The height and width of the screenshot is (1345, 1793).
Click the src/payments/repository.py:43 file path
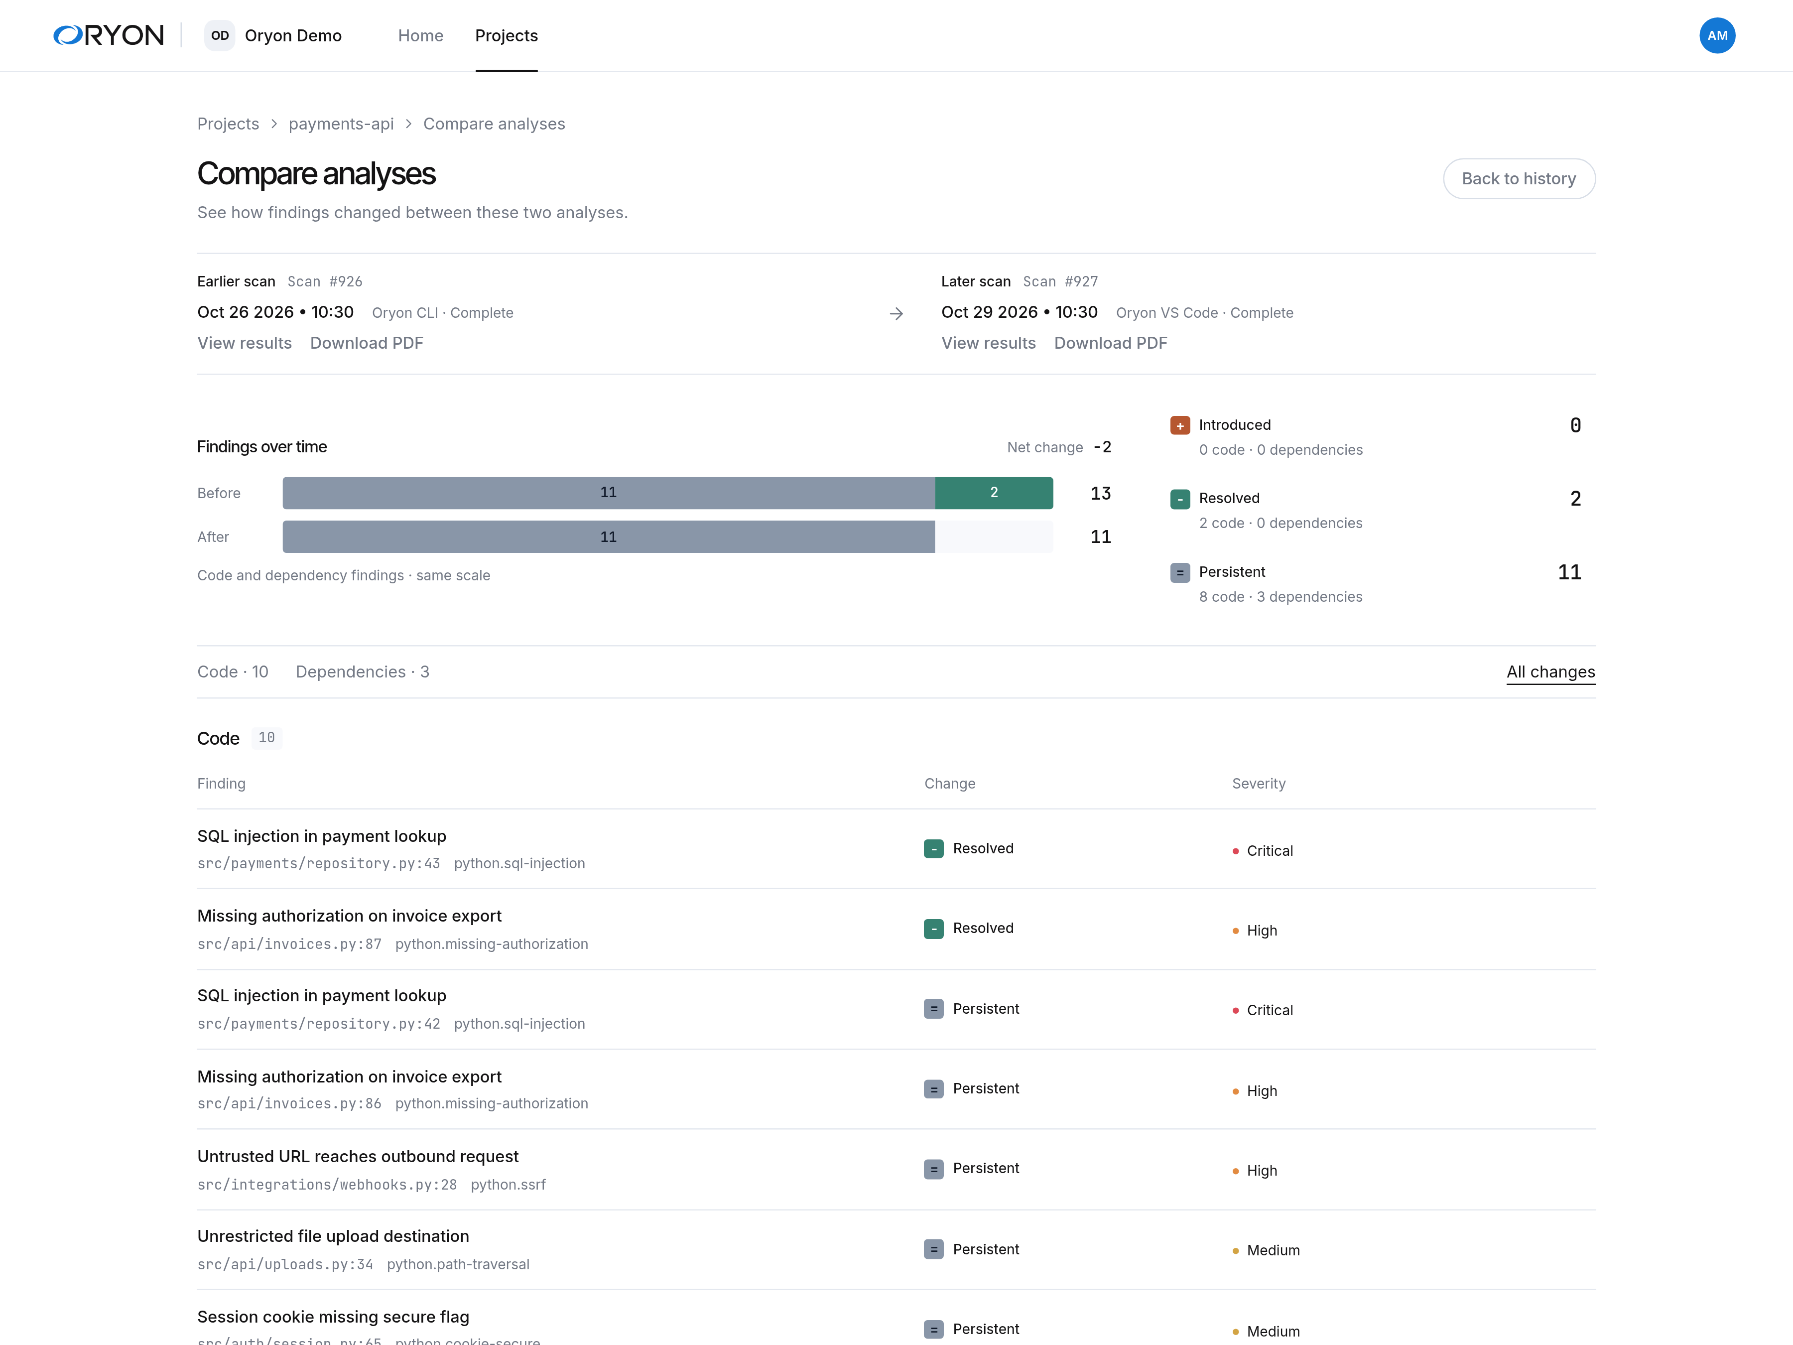click(319, 863)
